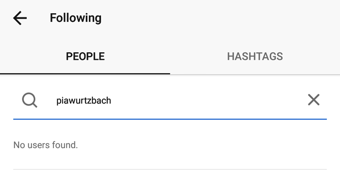
Task: Return to the profile via the back arrow
Action: click(x=20, y=18)
